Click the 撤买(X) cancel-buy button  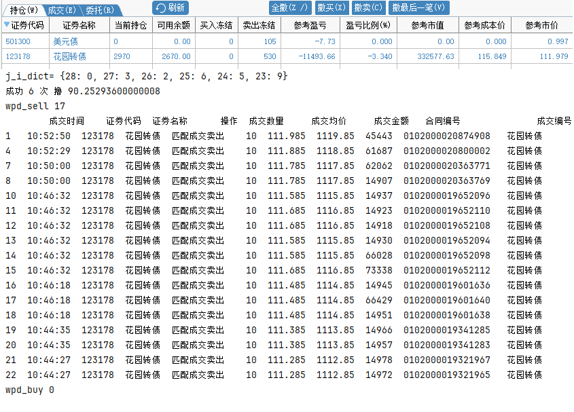(331, 7)
